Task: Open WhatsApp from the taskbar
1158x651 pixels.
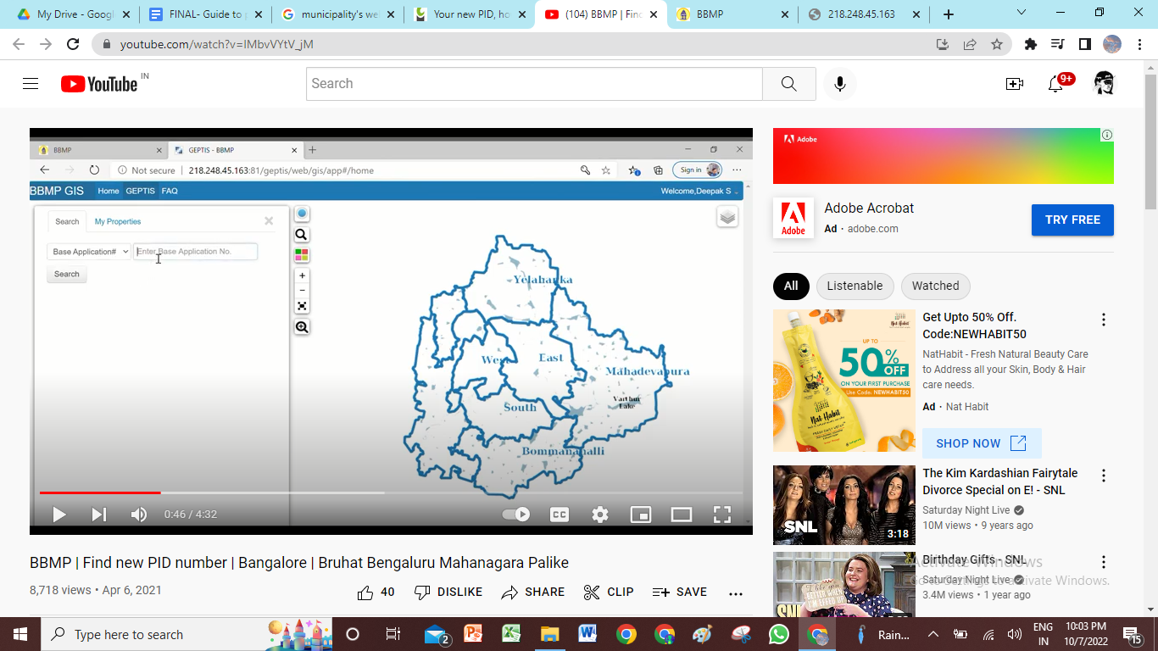Action: 778,634
